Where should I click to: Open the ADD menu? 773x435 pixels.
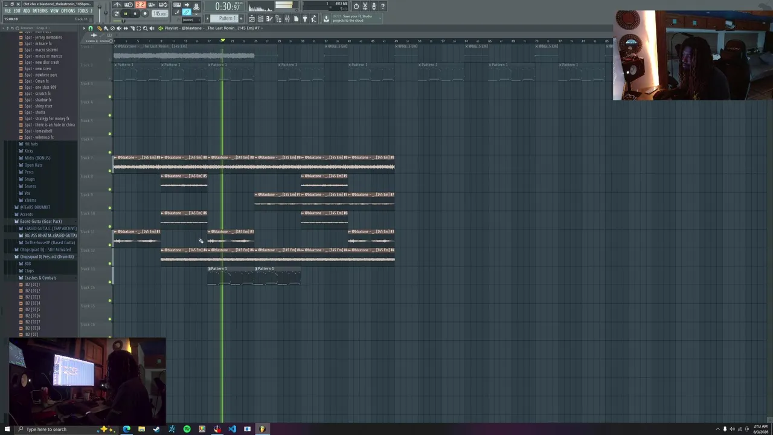(27, 11)
